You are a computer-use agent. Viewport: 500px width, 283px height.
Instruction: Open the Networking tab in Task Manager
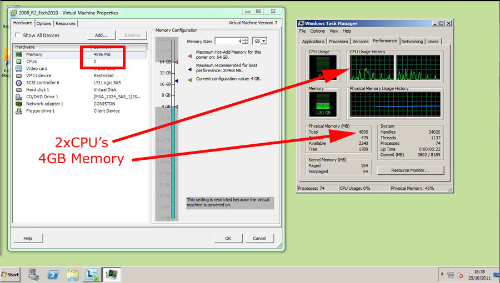(x=412, y=42)
